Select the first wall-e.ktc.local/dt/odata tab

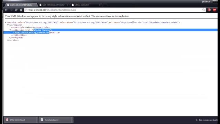[21, 5]
